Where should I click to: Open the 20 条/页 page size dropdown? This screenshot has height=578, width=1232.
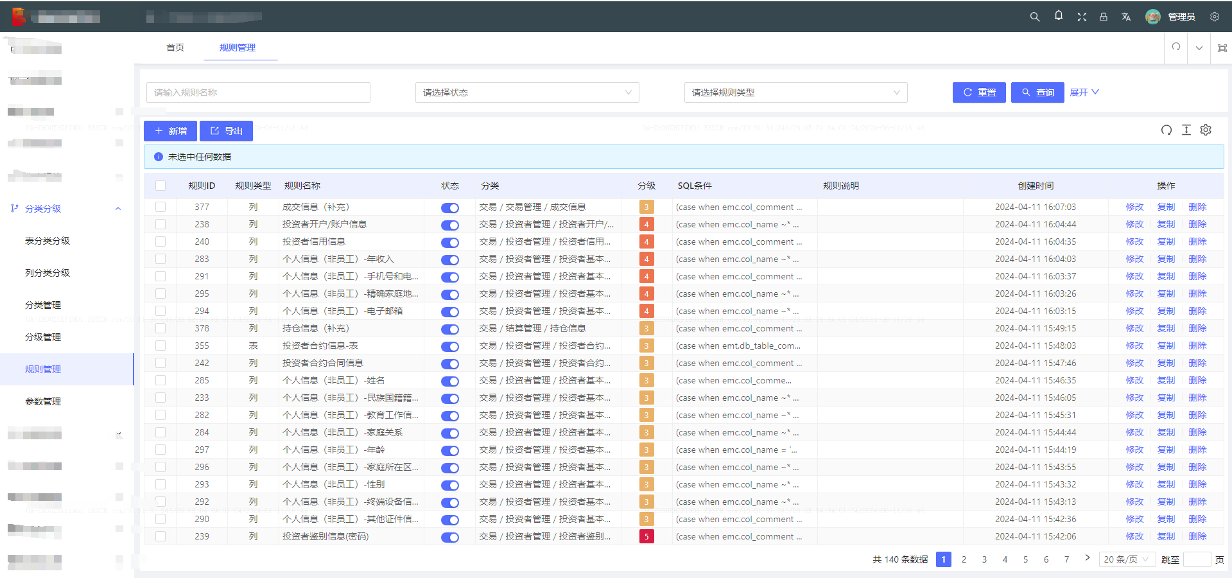1127,559
